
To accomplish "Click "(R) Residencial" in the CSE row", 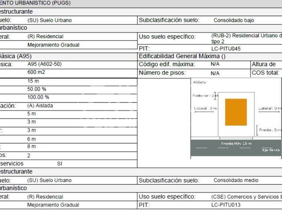I will pos(45,197).
